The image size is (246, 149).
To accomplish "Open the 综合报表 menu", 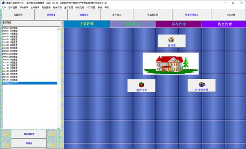I will pos(24,7).
